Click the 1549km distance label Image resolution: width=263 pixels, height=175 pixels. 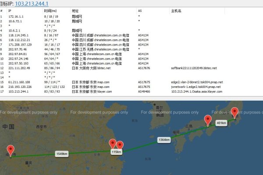point(62,154)
